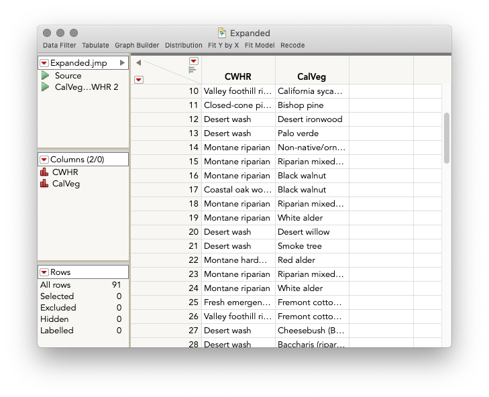The width and height of the screenshot is (489, 397).
Task: Click the close window button
Action: tap(47, 33)
